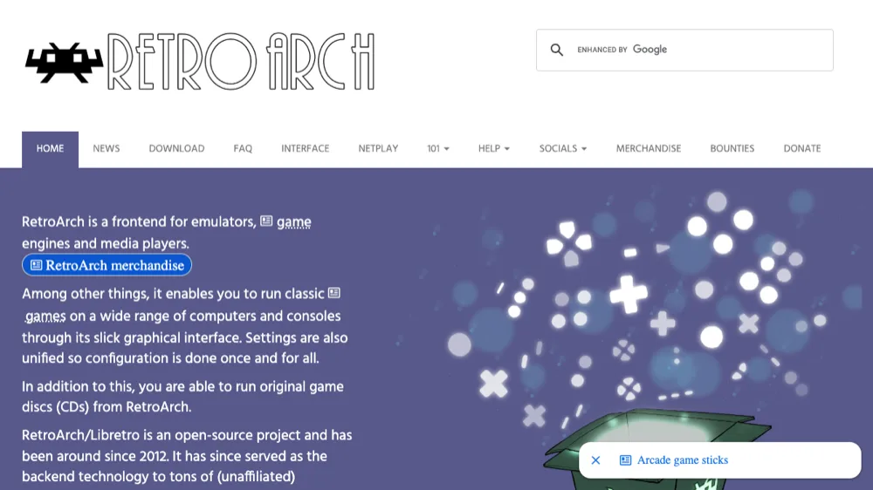Viewport: 873px width, 490px height.
Task: Click the text 'In addition to this'
Action: coord(78,386)
